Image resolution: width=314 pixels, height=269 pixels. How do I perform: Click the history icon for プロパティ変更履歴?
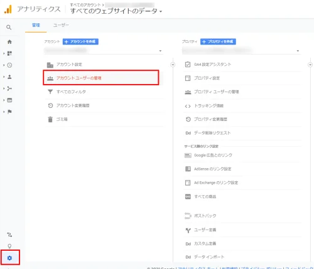click(188, 119)
